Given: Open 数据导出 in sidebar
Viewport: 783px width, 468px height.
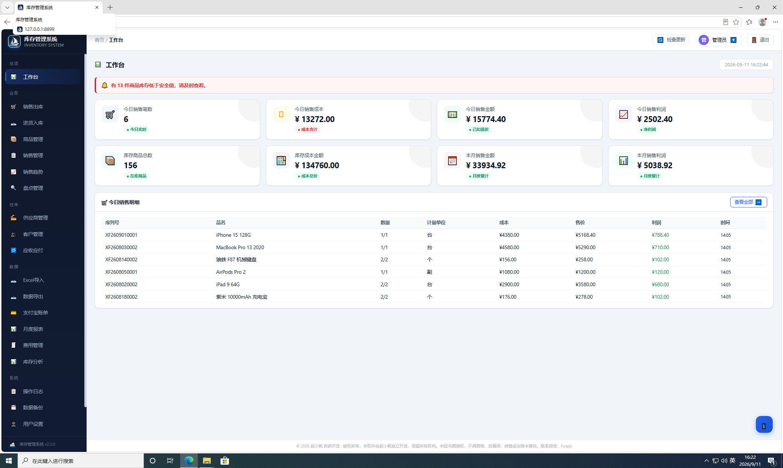Looking at the screenshot, I should 43,296.
